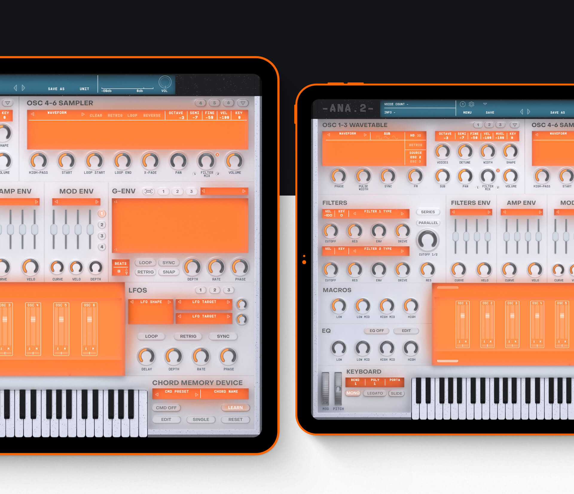This screenshot has width=574, height=494.
Task: Drag the VOL master volume slider
Action: (165, 83)
